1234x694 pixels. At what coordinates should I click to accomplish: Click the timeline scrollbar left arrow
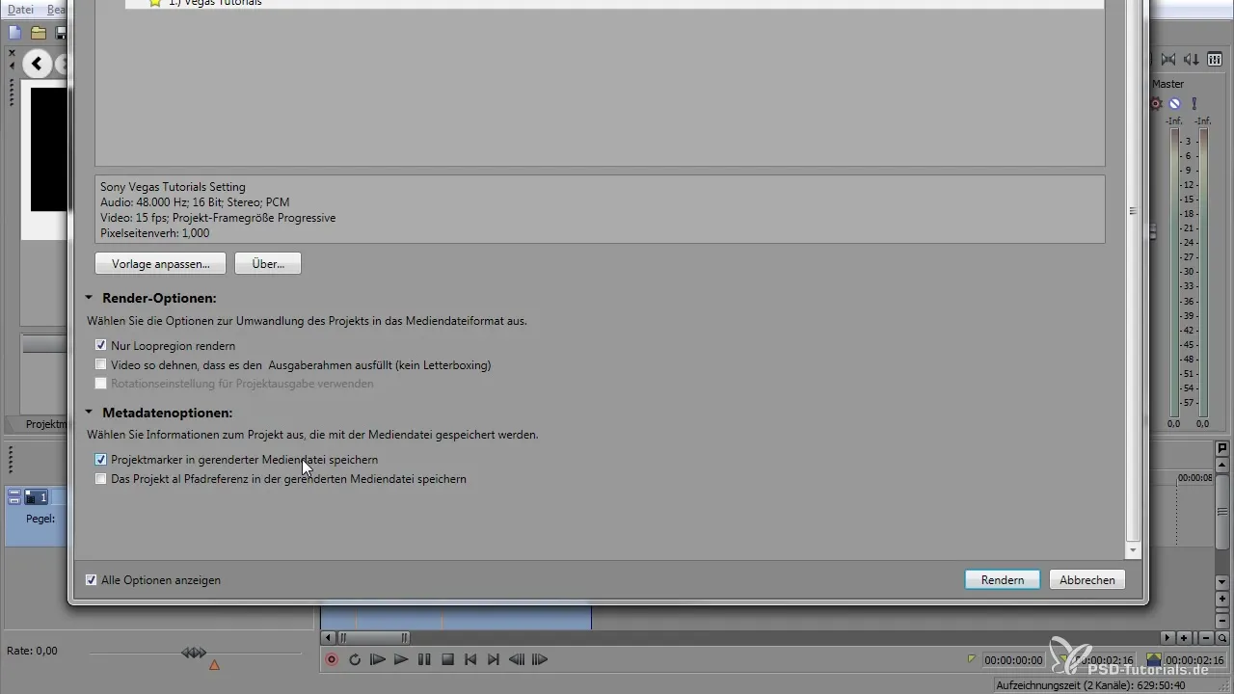pos(328,637)
